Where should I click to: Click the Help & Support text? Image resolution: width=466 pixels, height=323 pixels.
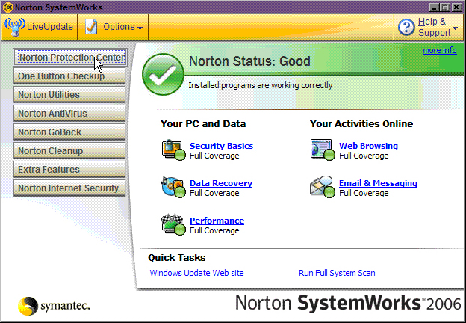click(435, 27)
